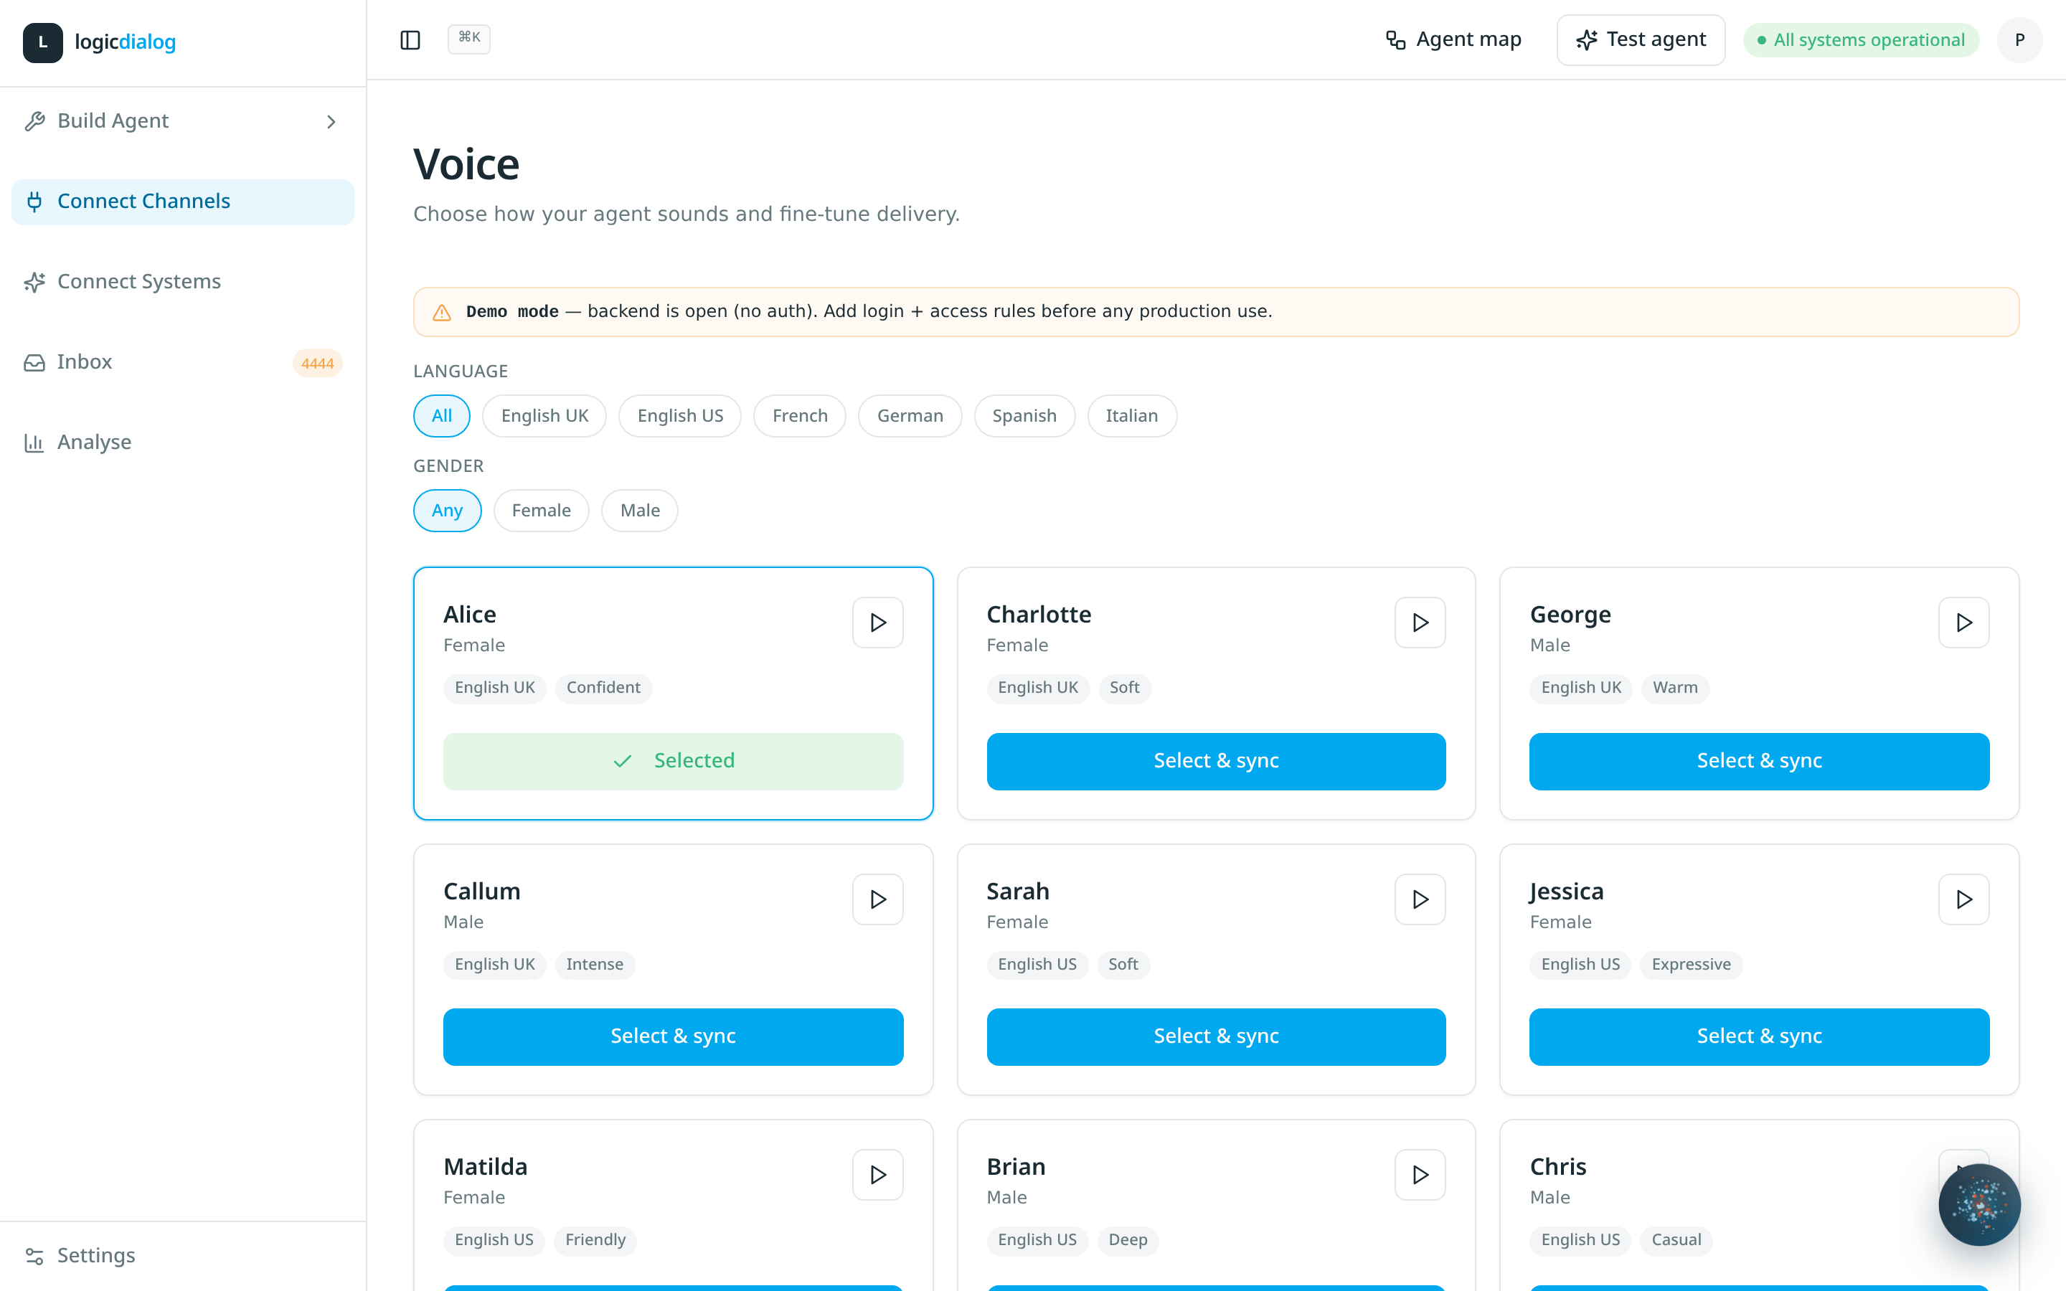2066x1291 pixels.
Task: Play Callum voice preview
Action: [x=877, y=899]
